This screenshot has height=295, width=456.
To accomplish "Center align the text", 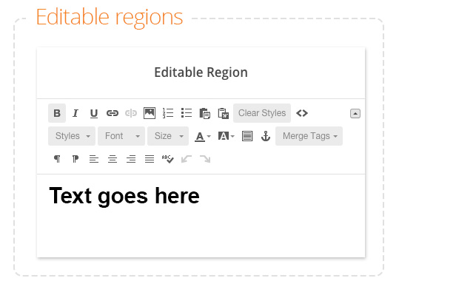I will click(113, 159).
